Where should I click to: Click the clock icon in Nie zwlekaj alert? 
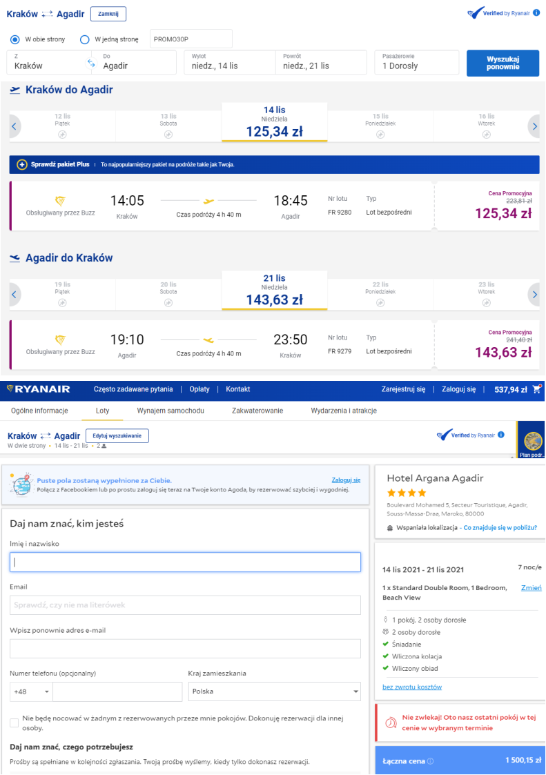391,723
